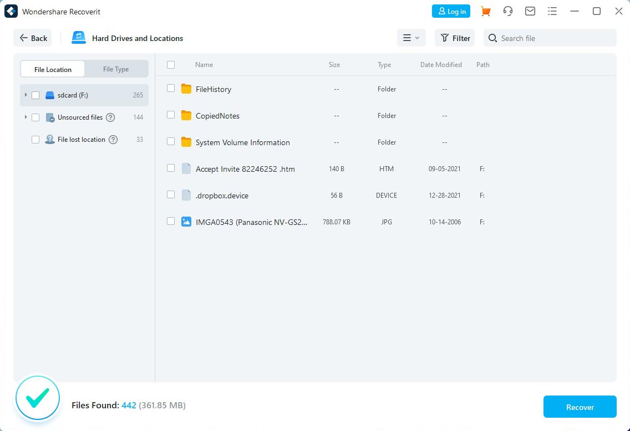Switch to the File Location tab
630x431 pixels.
tap(53, 69)
